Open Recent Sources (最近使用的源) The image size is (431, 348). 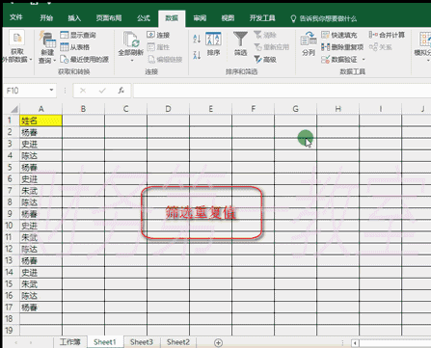click(x=85, y=60)
